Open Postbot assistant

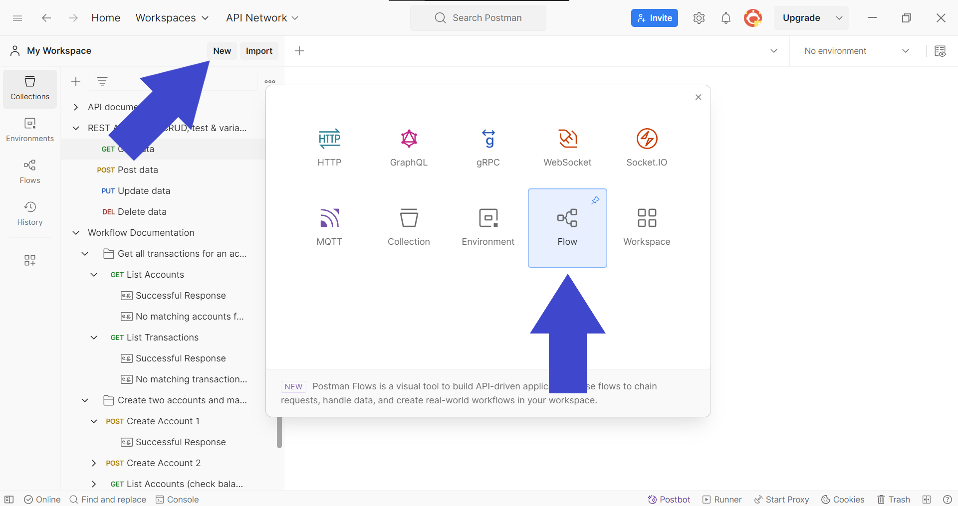click(x=669, y=500)
